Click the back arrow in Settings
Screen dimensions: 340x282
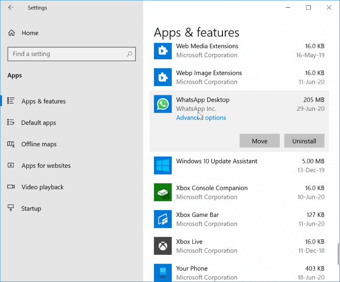point(11,8)
